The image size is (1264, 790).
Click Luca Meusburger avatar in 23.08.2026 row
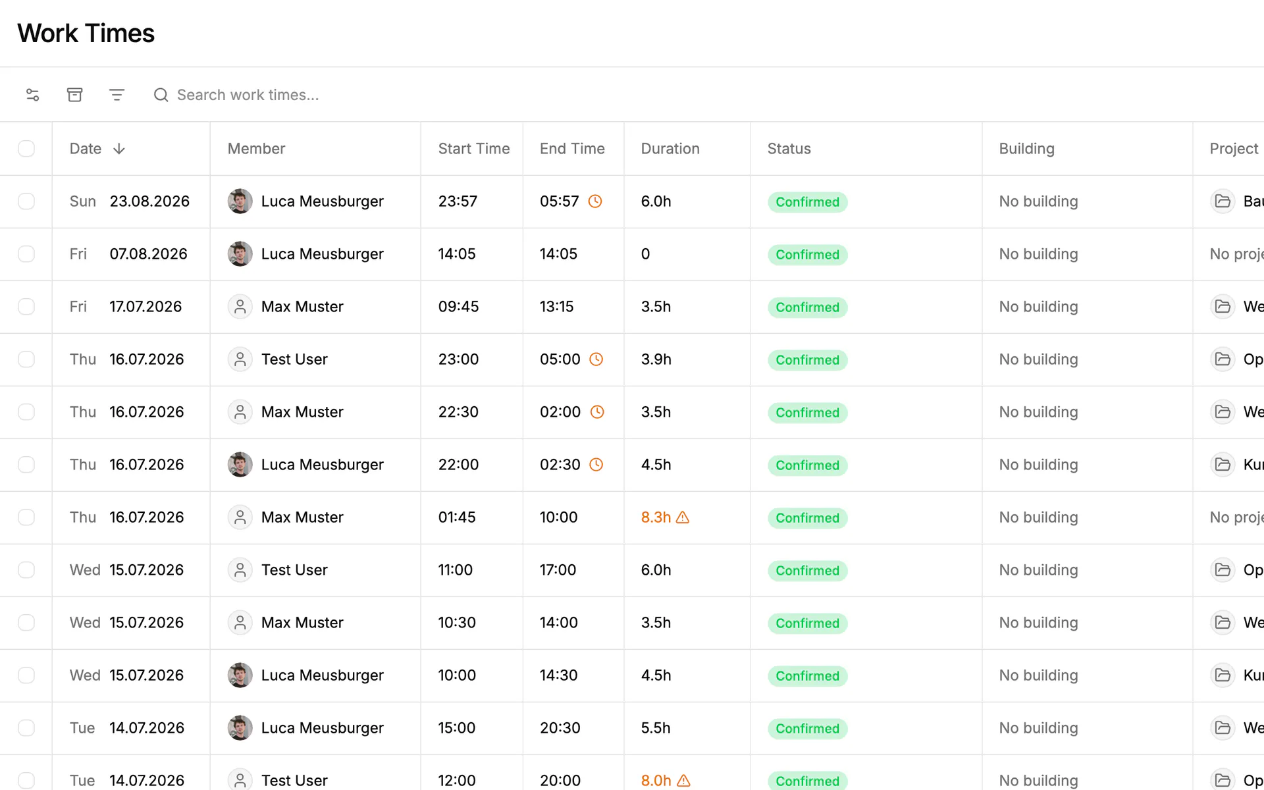(240, 201)
